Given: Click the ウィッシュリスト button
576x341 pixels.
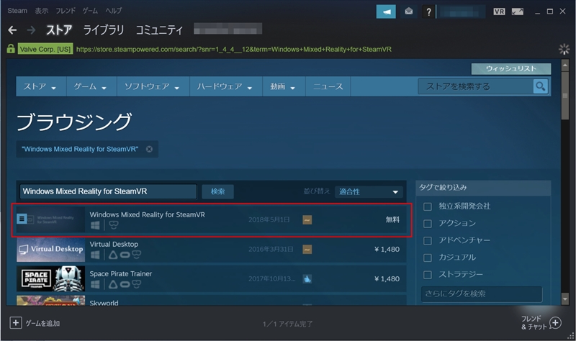Looking at the screenshot, I should tap(511, 69).
